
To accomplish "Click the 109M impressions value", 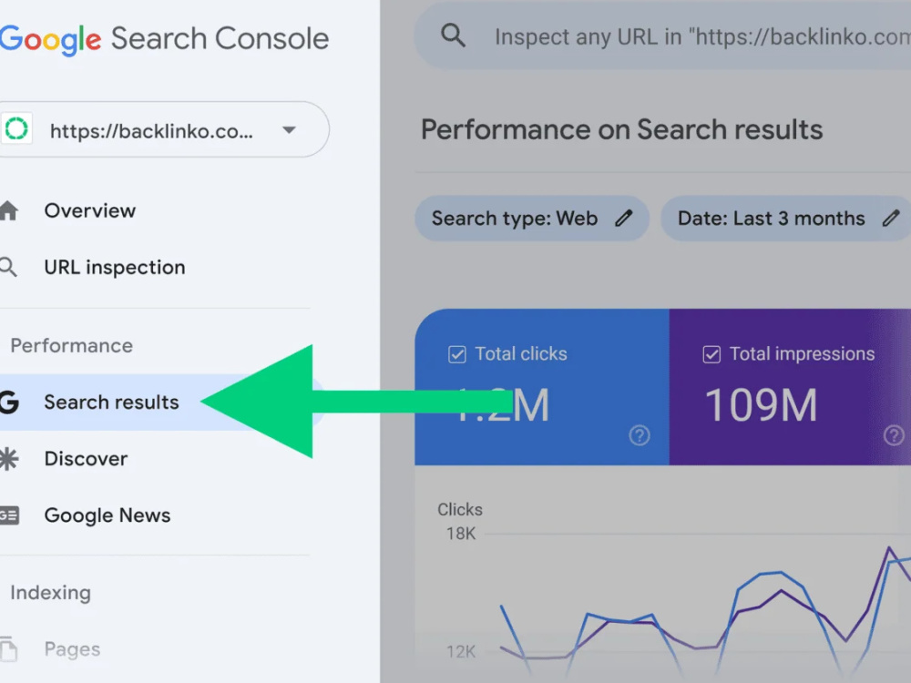I will click(x=761, y=405).
